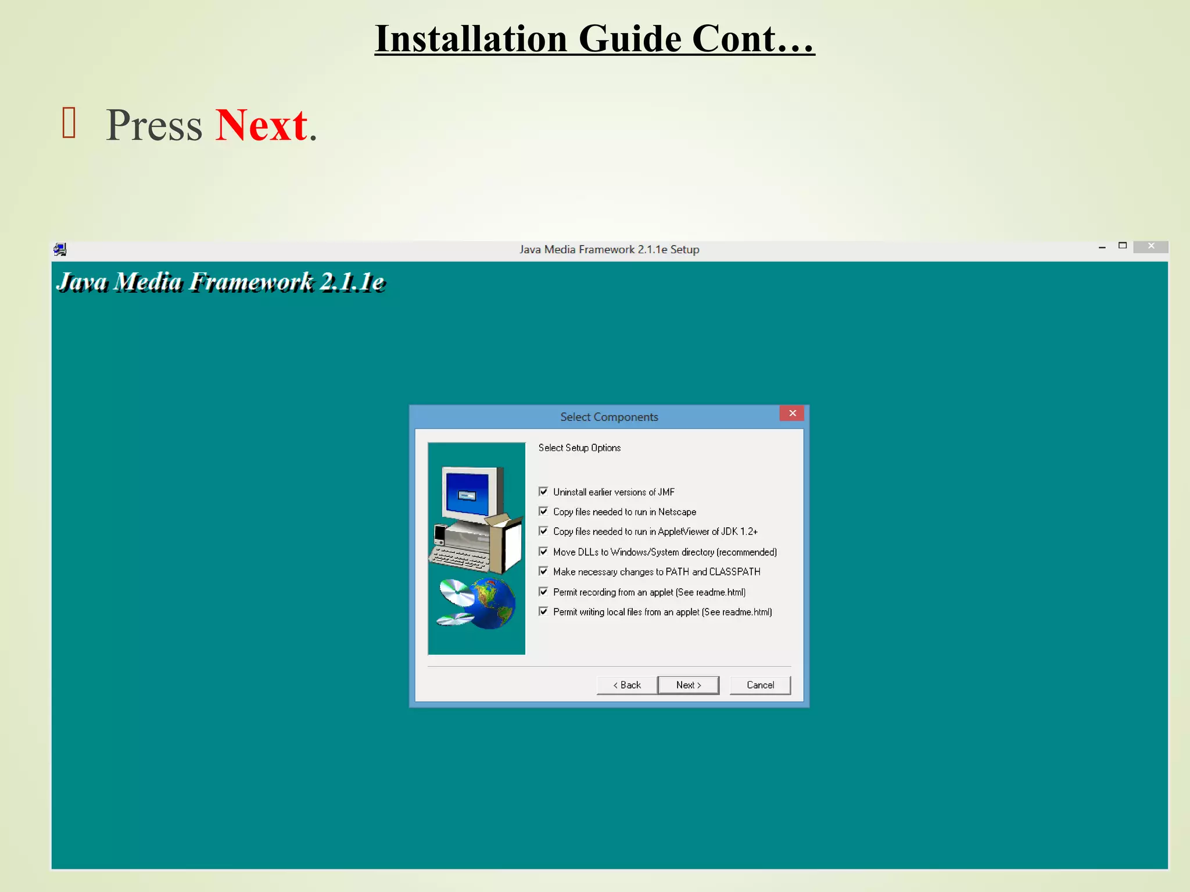The width and height of the screenshot is (1190, 892).
Task: Toggle Copy files needed to run in Netscape
Action: (x=543, y=511)
